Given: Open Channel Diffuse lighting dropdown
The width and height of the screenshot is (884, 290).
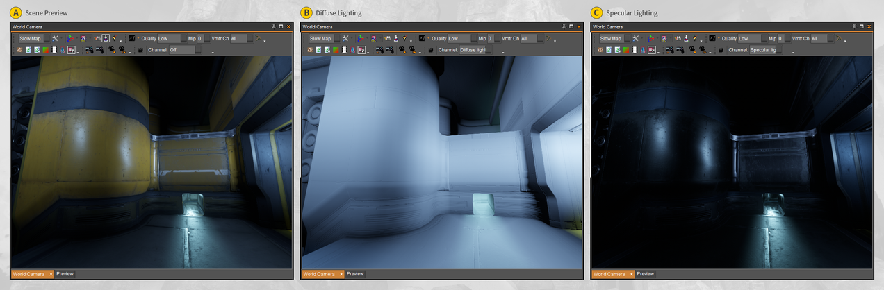Looking at the screenshot, I should coord(476,50).
